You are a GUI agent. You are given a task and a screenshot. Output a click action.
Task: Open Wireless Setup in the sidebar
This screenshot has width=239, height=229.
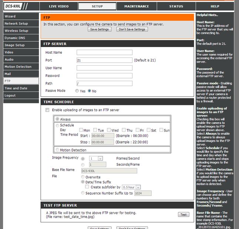point(21,31)
